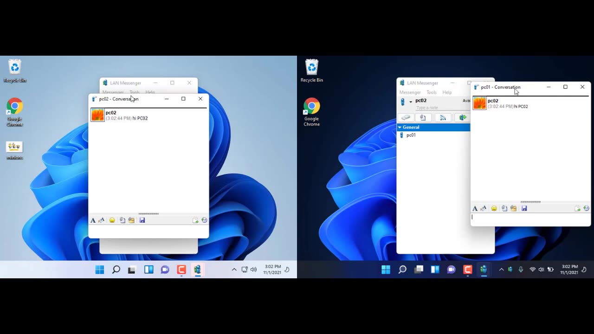The width and height of the screenshot is (594, 334).
Task: Show hidden tray icons on left taskbar
Action: tap(234, 270)
